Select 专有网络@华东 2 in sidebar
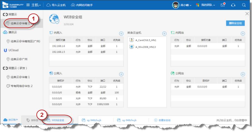Image resolution: width=252 pixels, height=132 pixels. 21,86
